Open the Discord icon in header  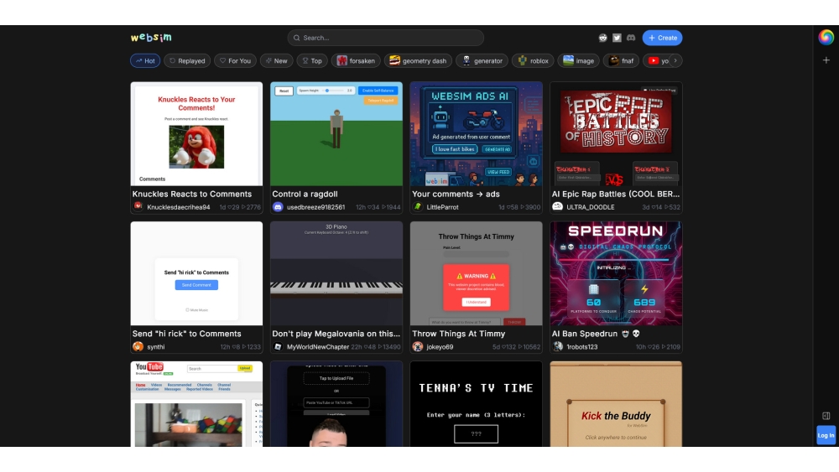point(631,38)
